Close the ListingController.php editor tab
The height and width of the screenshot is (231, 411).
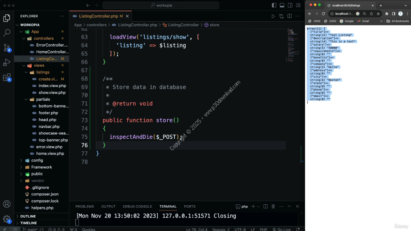click(127, 16)
